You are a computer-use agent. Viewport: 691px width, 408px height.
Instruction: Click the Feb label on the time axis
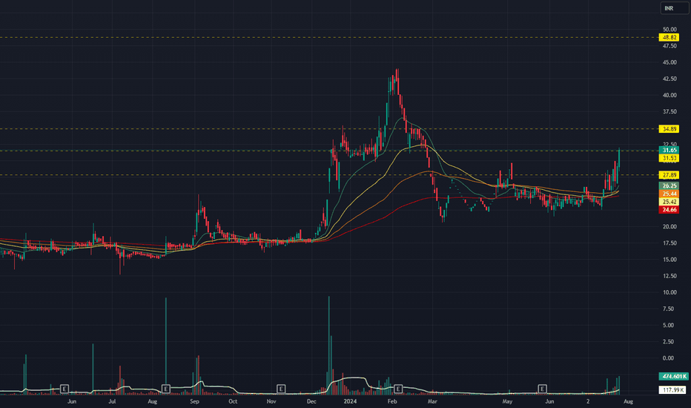(391, 402)
